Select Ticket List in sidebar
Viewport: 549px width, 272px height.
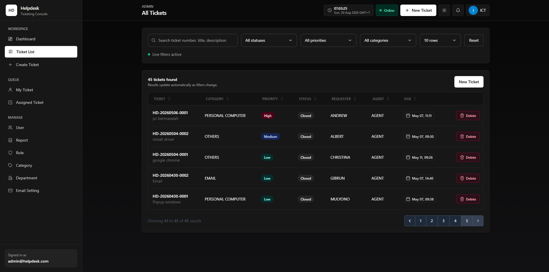pos(41,52)
